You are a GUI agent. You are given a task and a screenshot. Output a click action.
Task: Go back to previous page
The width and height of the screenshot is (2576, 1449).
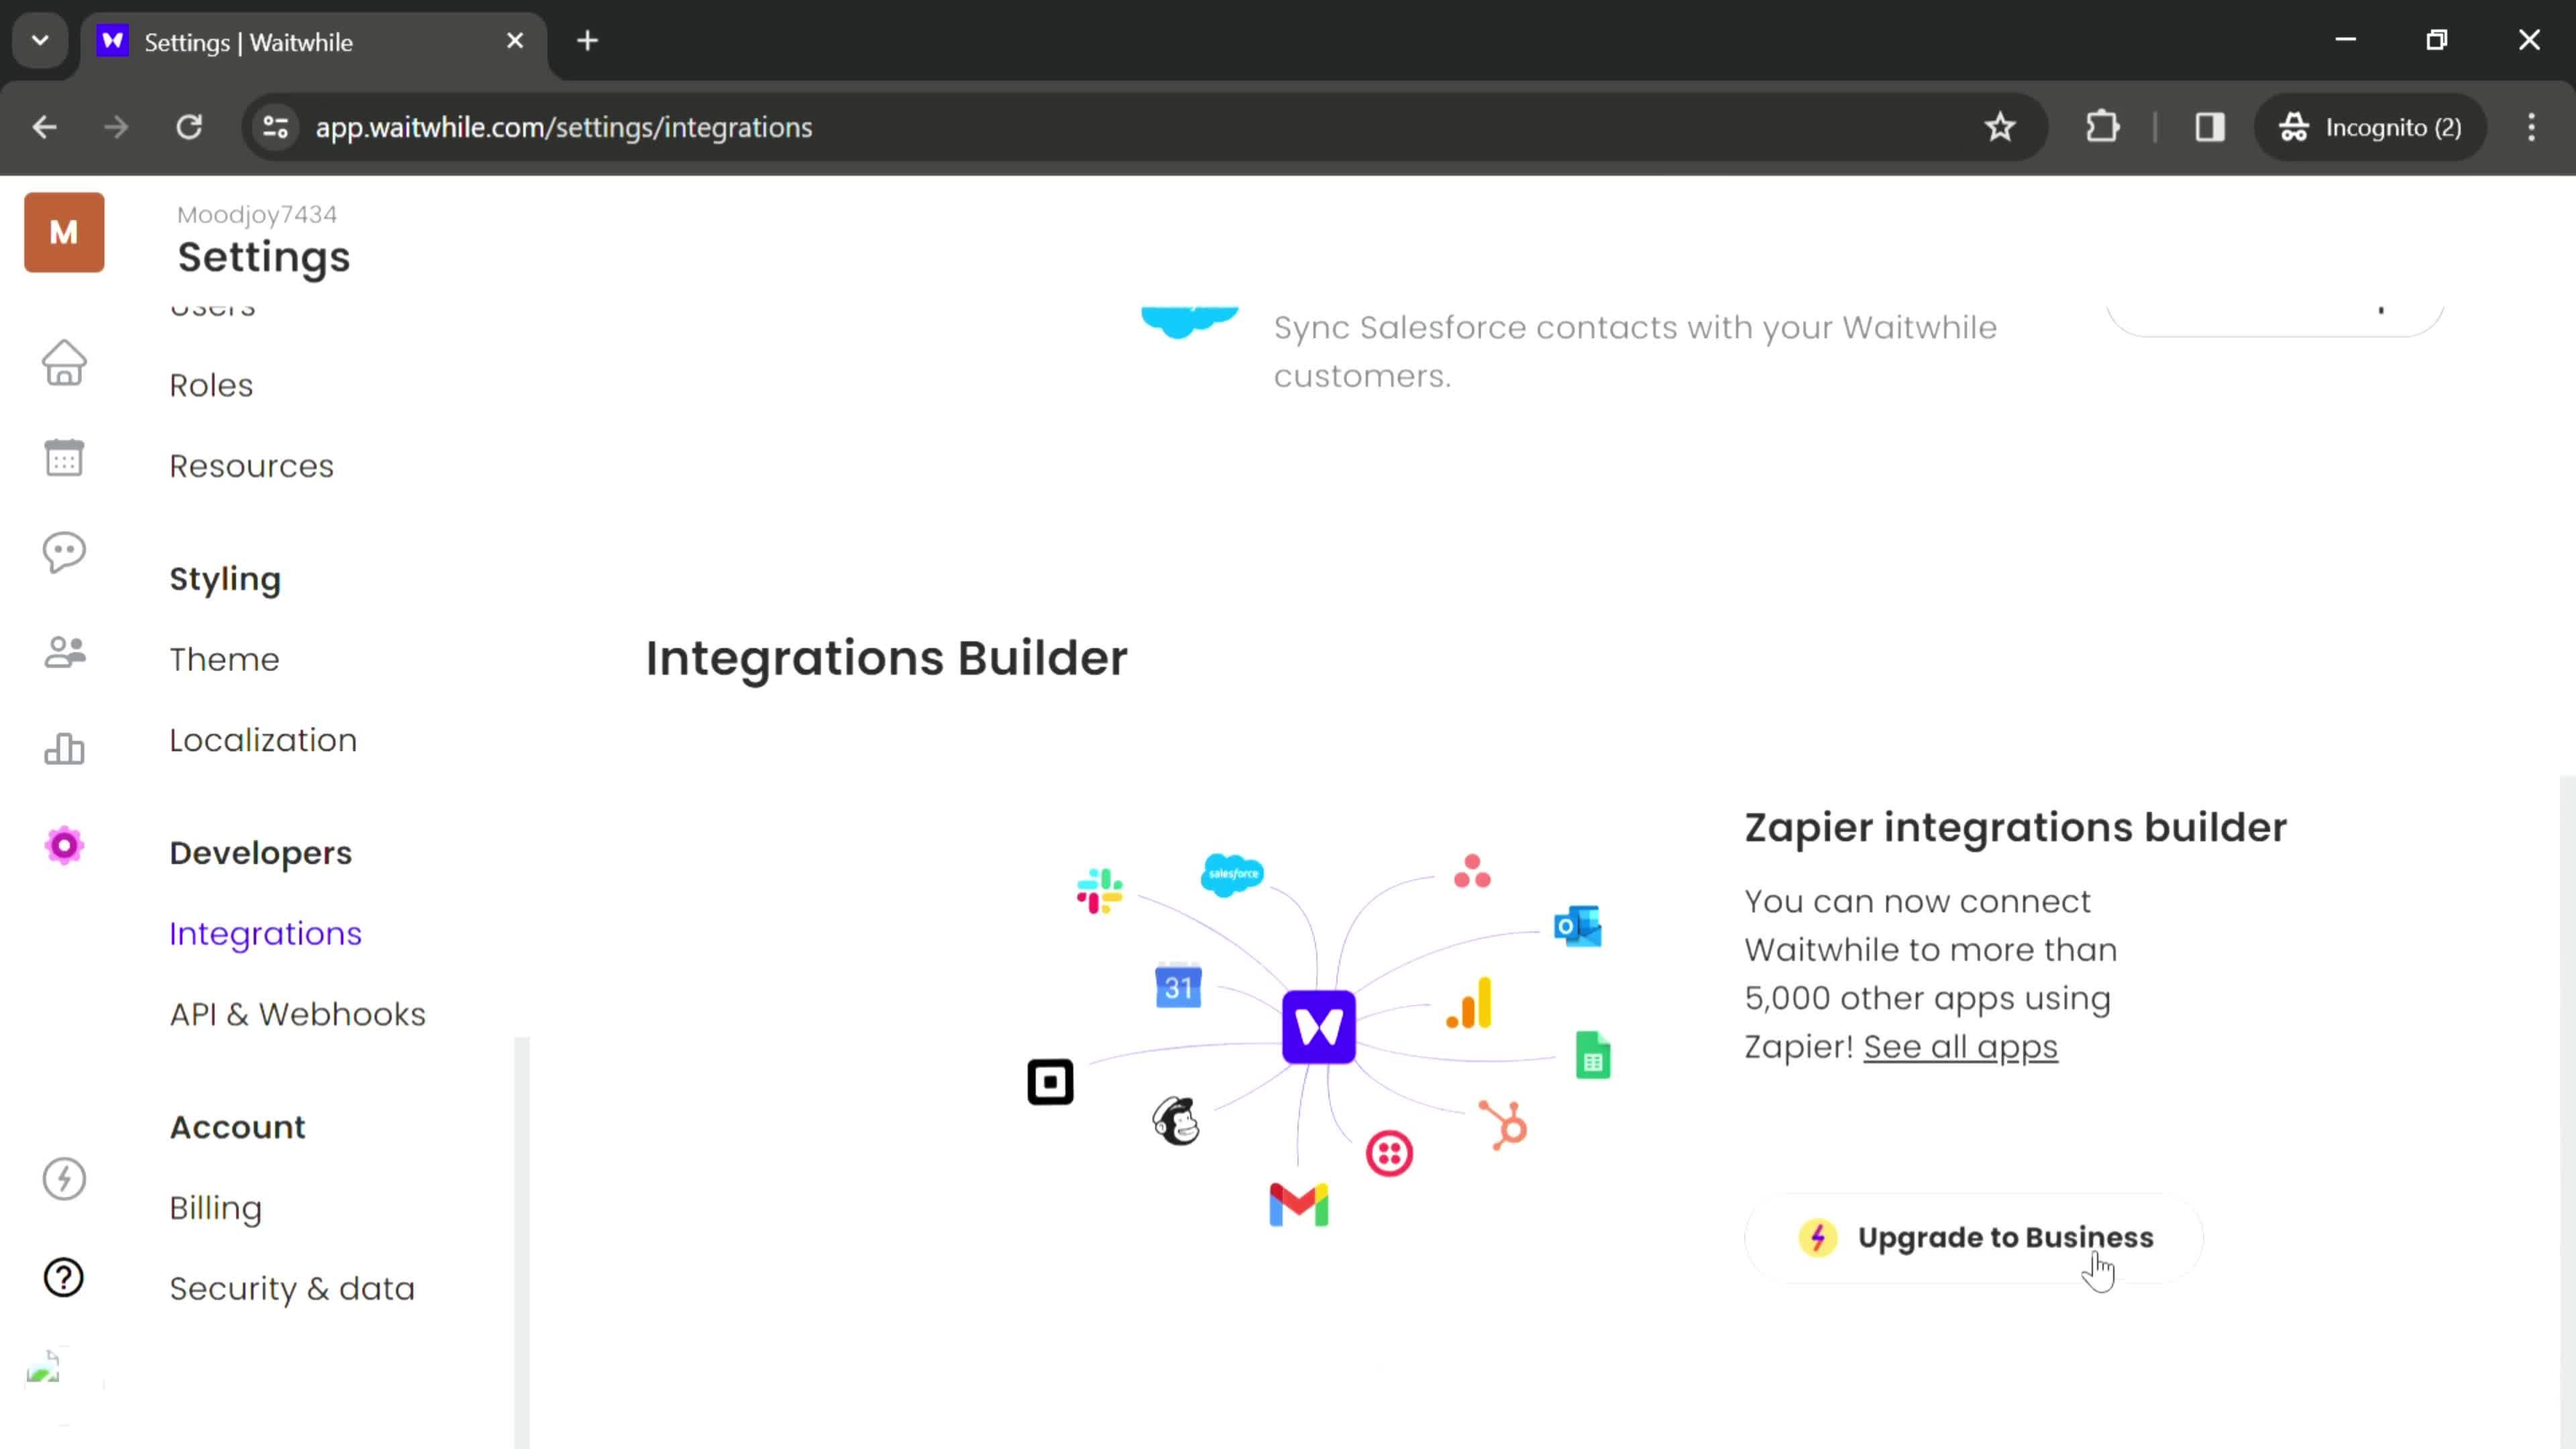pyautogui.click(x=44, y=127)
